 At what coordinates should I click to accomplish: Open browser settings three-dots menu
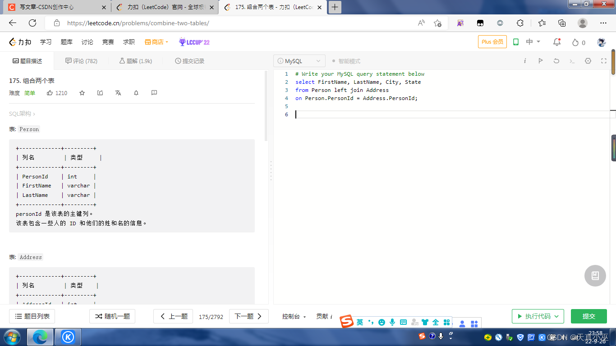603,23
